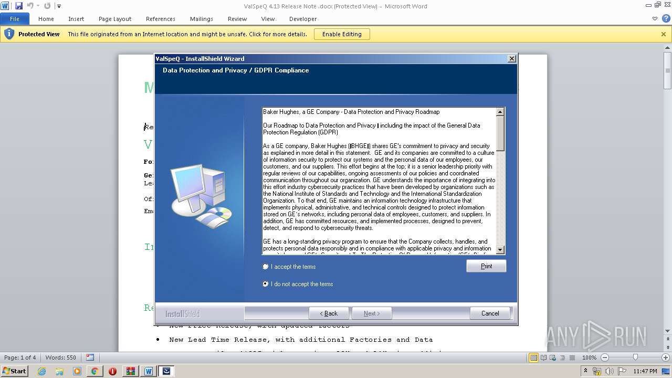Show hidden tray icons arrow
The image size is (672, 378).
click(585, 371)
